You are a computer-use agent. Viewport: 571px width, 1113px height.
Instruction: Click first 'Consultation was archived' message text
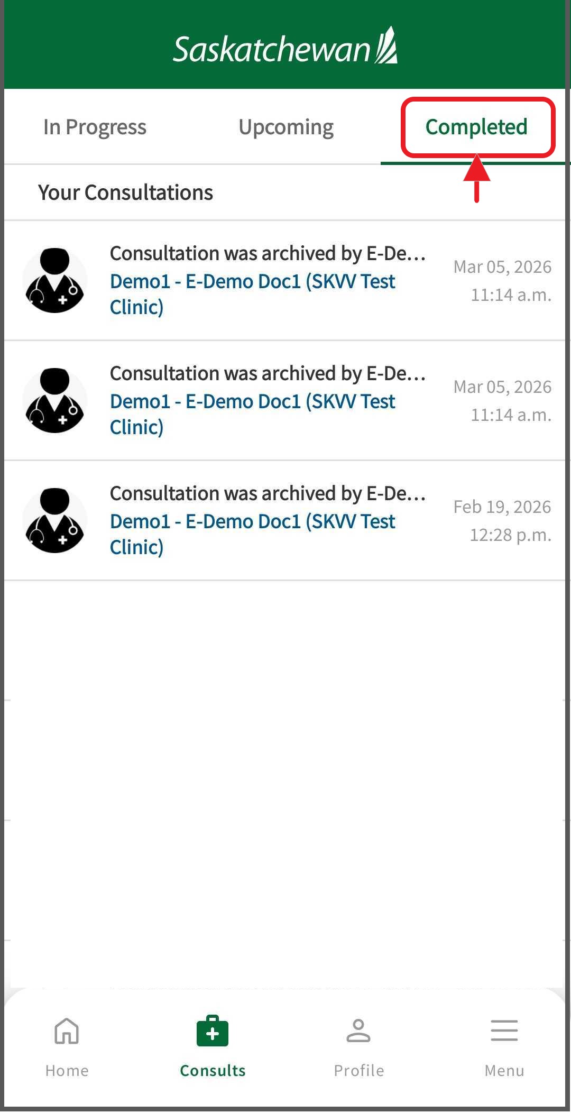[268, 254]
